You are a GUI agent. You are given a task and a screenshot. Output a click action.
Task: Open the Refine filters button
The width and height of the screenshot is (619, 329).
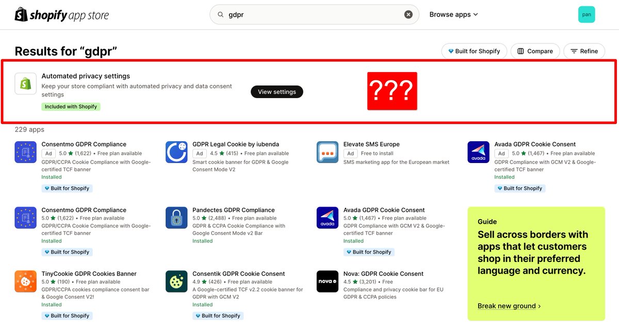click(584, 51)
